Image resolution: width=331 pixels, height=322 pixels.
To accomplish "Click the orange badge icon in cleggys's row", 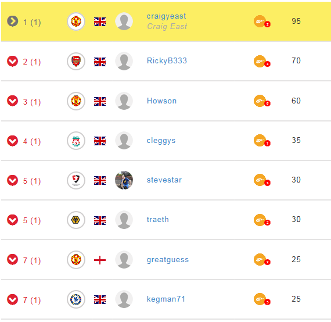I will click(x=262, y=141).
